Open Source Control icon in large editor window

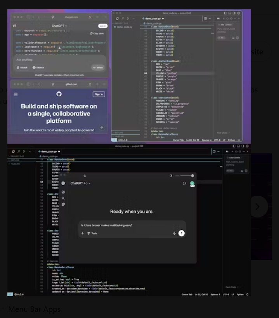pyautogui.click(x=24, y=151)
